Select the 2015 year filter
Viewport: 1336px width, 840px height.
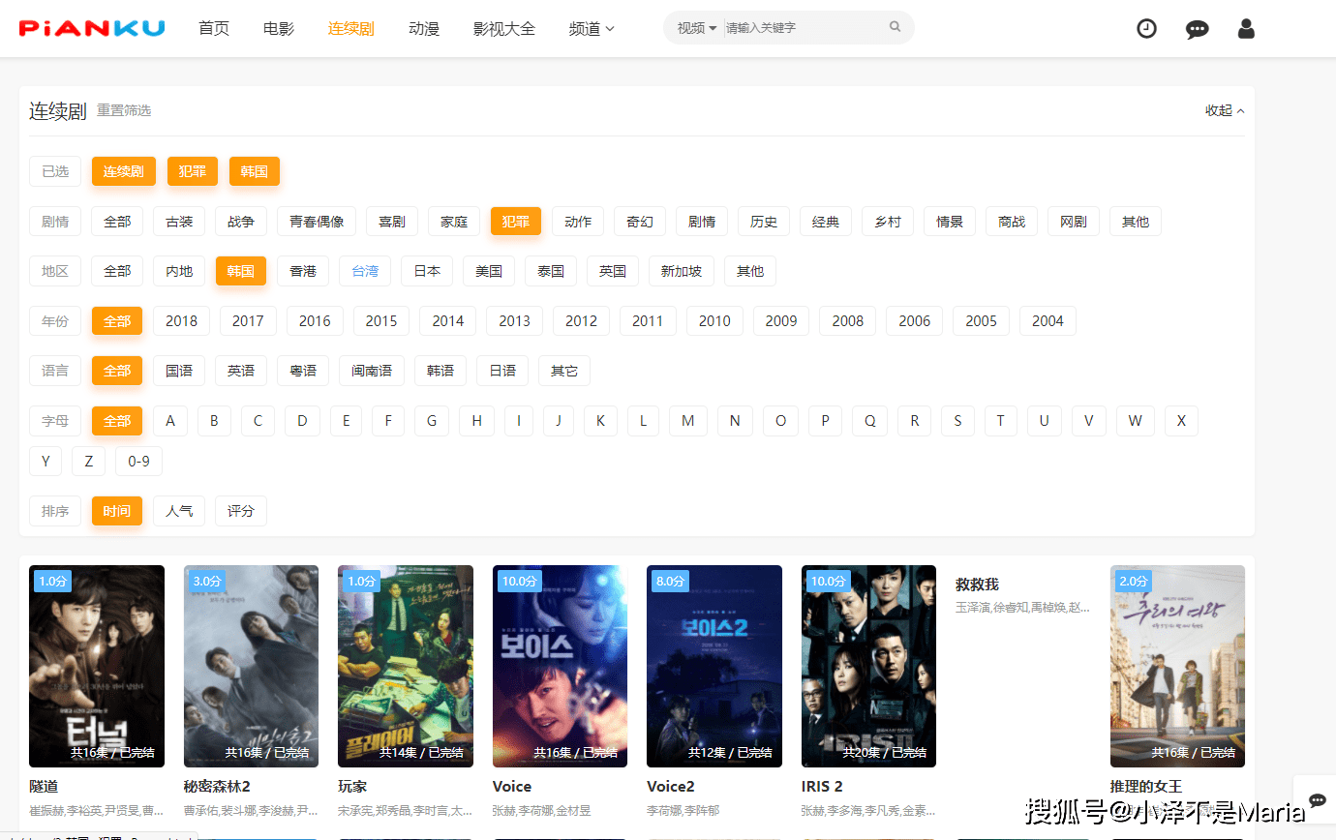[x=380, y=320]
